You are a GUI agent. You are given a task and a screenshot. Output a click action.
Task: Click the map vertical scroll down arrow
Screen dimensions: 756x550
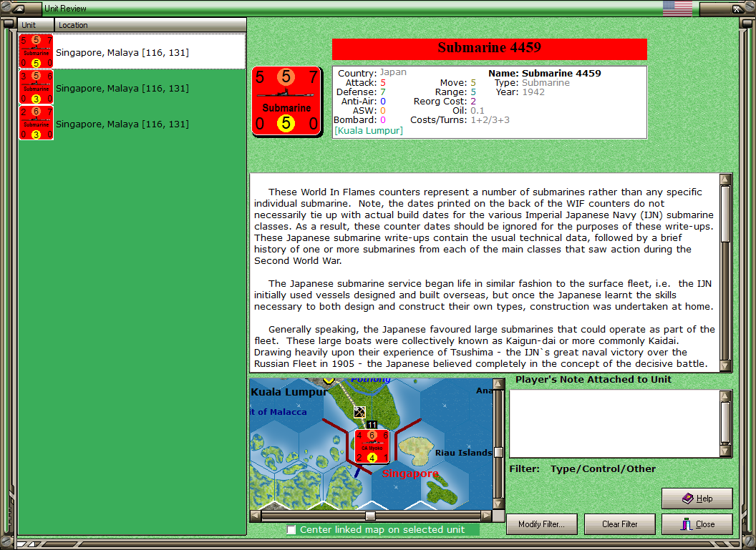498,504
